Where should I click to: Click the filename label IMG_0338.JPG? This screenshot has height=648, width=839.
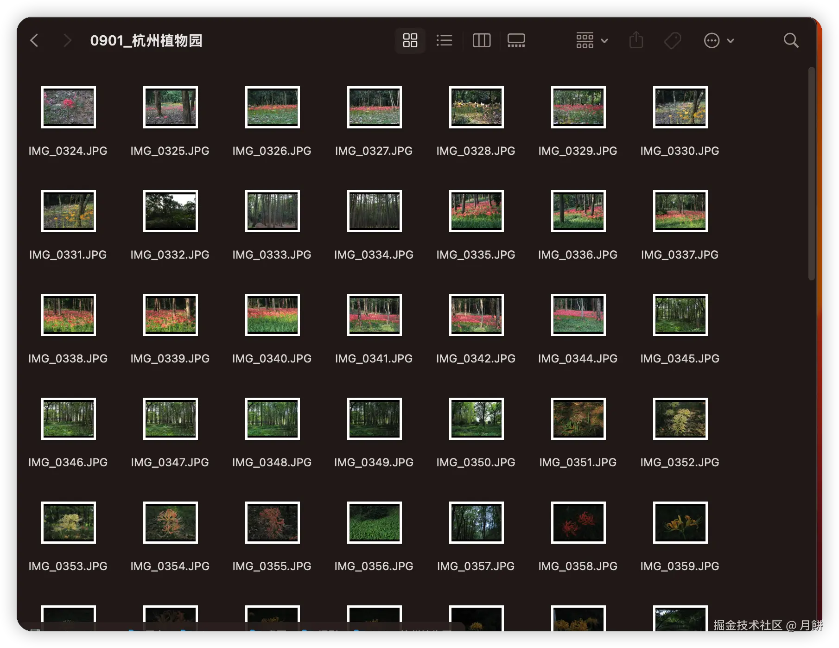click(x=68, y=359)
